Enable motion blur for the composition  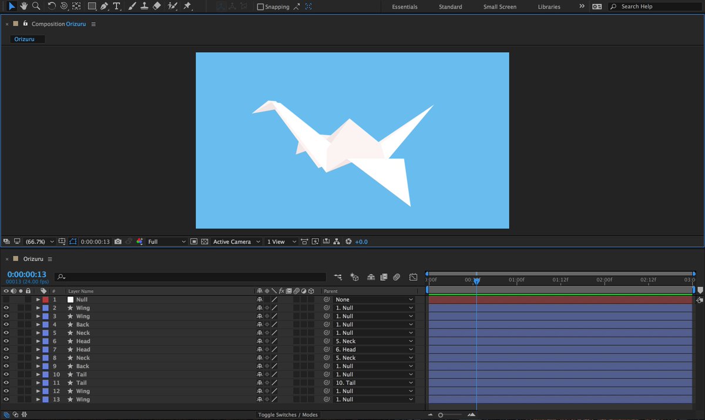(x=397, y=277)
